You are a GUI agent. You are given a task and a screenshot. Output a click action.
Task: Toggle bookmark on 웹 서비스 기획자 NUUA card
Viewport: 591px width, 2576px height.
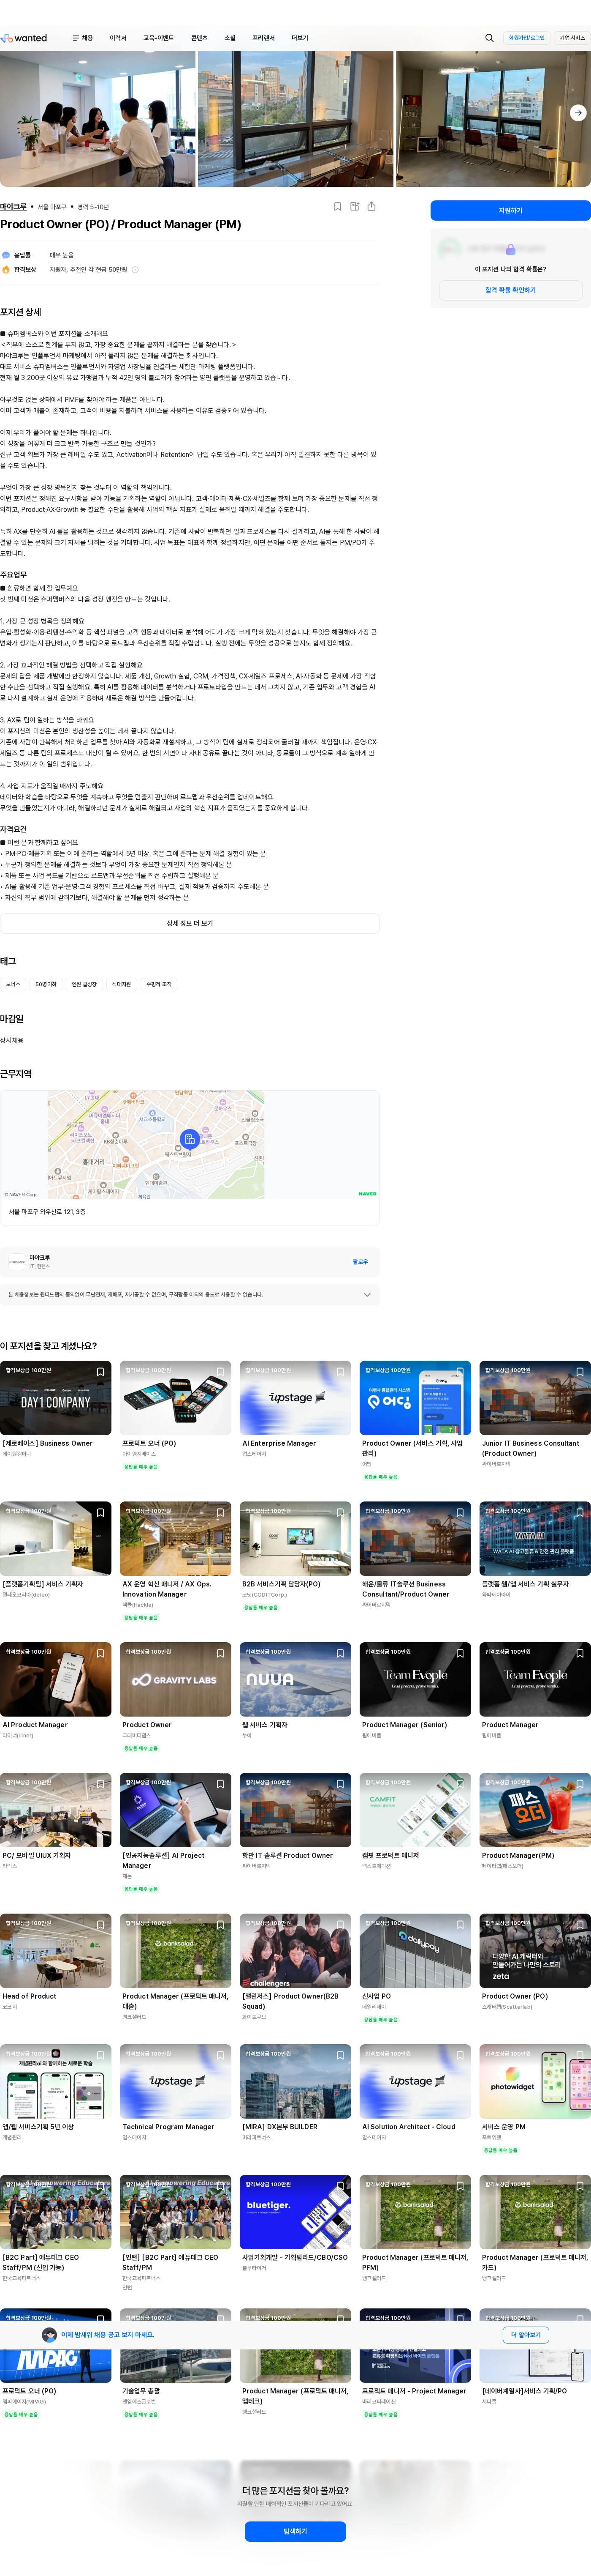339,1653
